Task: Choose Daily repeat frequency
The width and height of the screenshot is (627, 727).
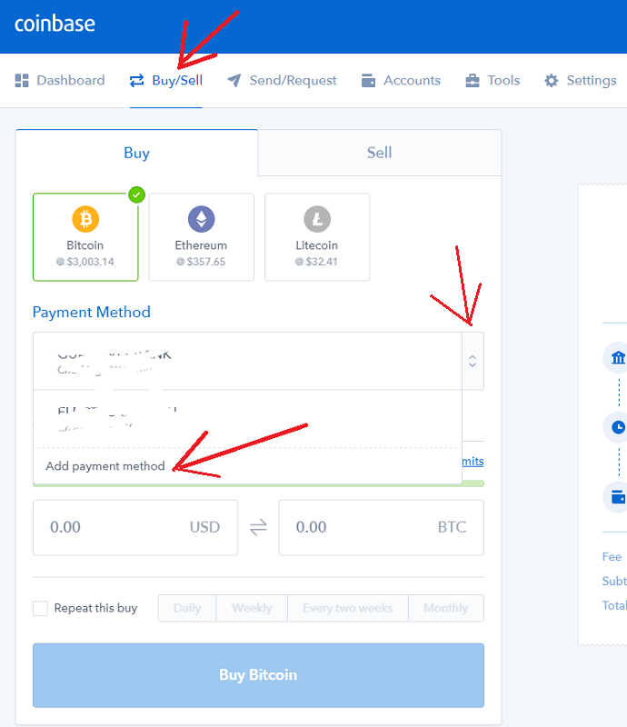Action: 187,608
